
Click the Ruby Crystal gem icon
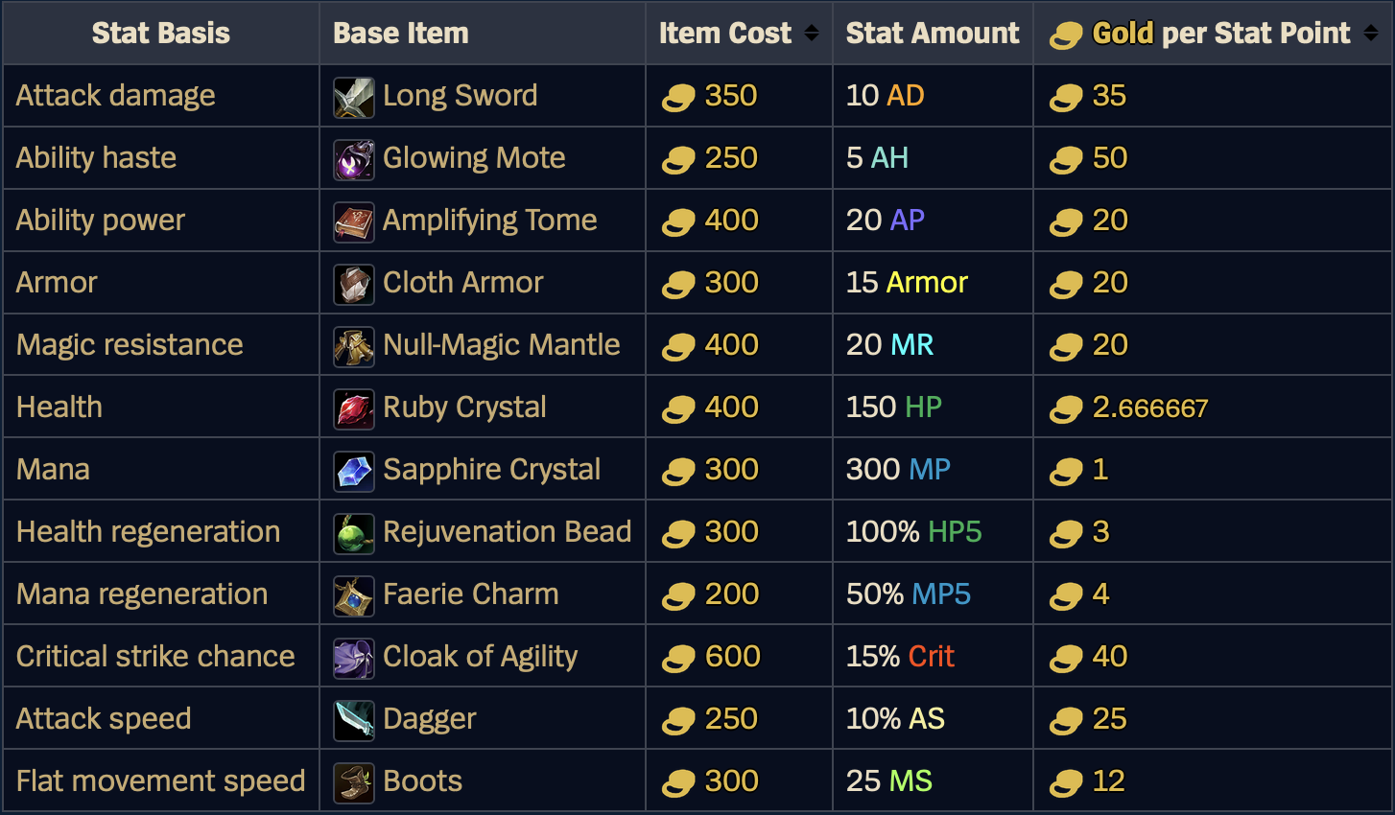(353, 409)
